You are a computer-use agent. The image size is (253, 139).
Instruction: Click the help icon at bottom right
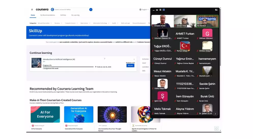[216, 128]
